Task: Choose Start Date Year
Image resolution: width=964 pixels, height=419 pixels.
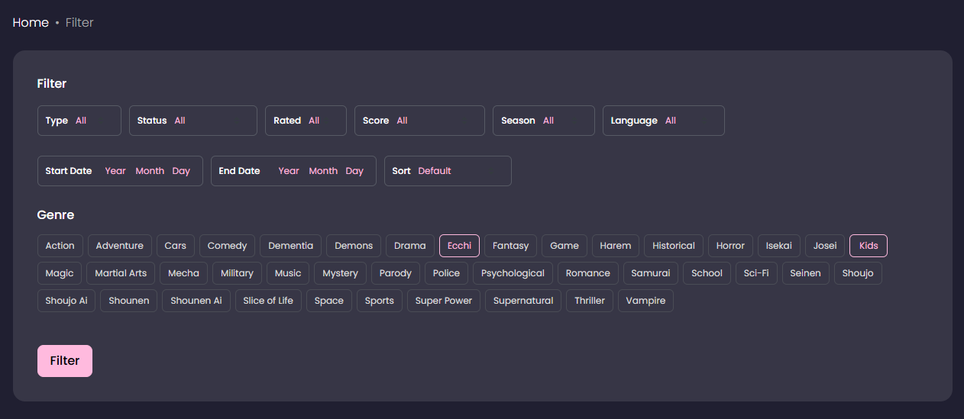Action: [x=115, y=171]
